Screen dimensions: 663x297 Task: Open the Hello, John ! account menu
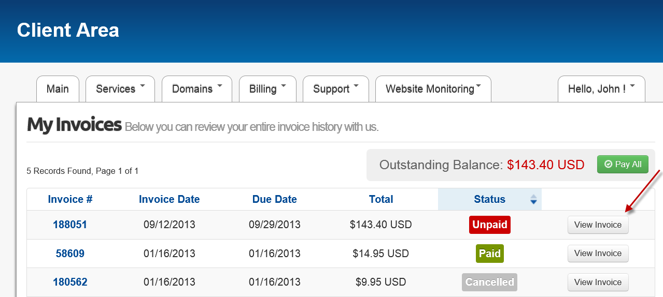(601, 89)
